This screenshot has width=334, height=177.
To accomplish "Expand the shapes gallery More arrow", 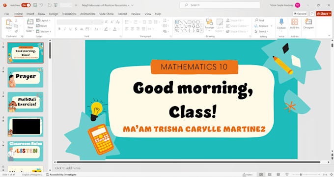I will (202, 31).
